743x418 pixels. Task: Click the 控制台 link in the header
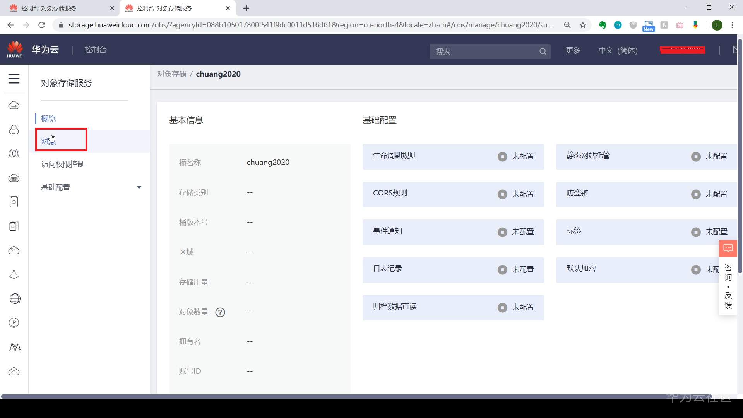coord(95,49)
